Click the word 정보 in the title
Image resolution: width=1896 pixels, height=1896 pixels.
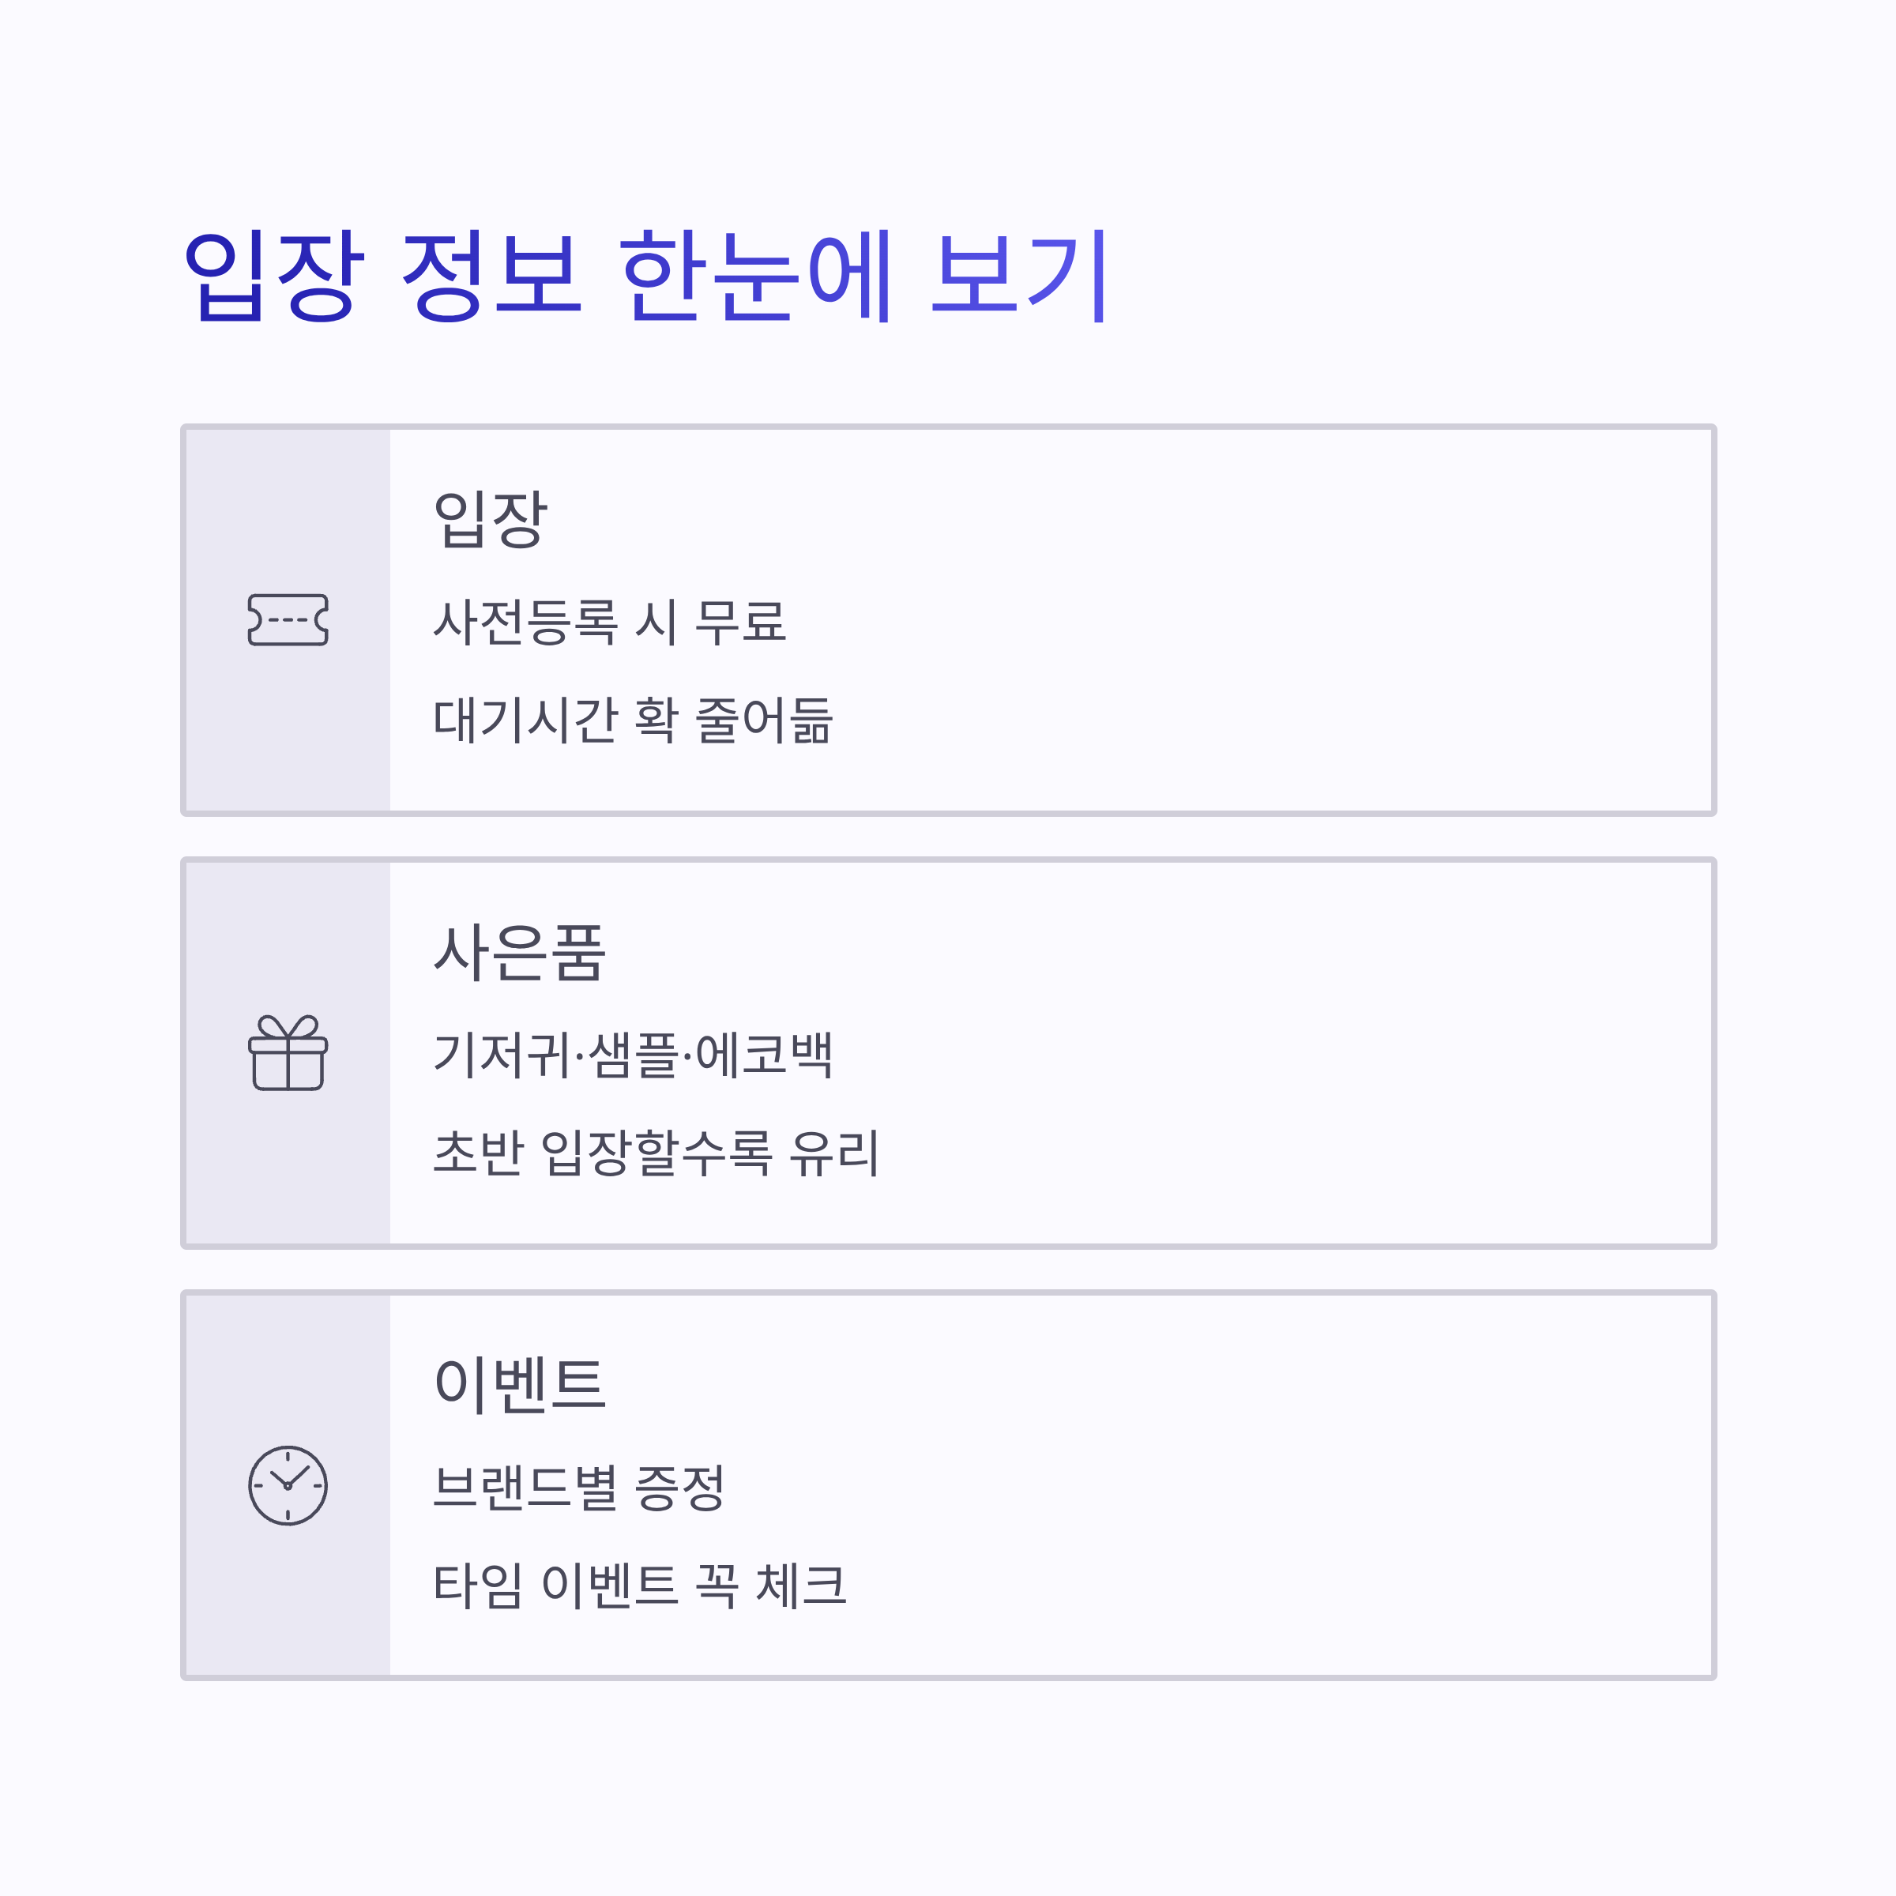pos(491,276)
